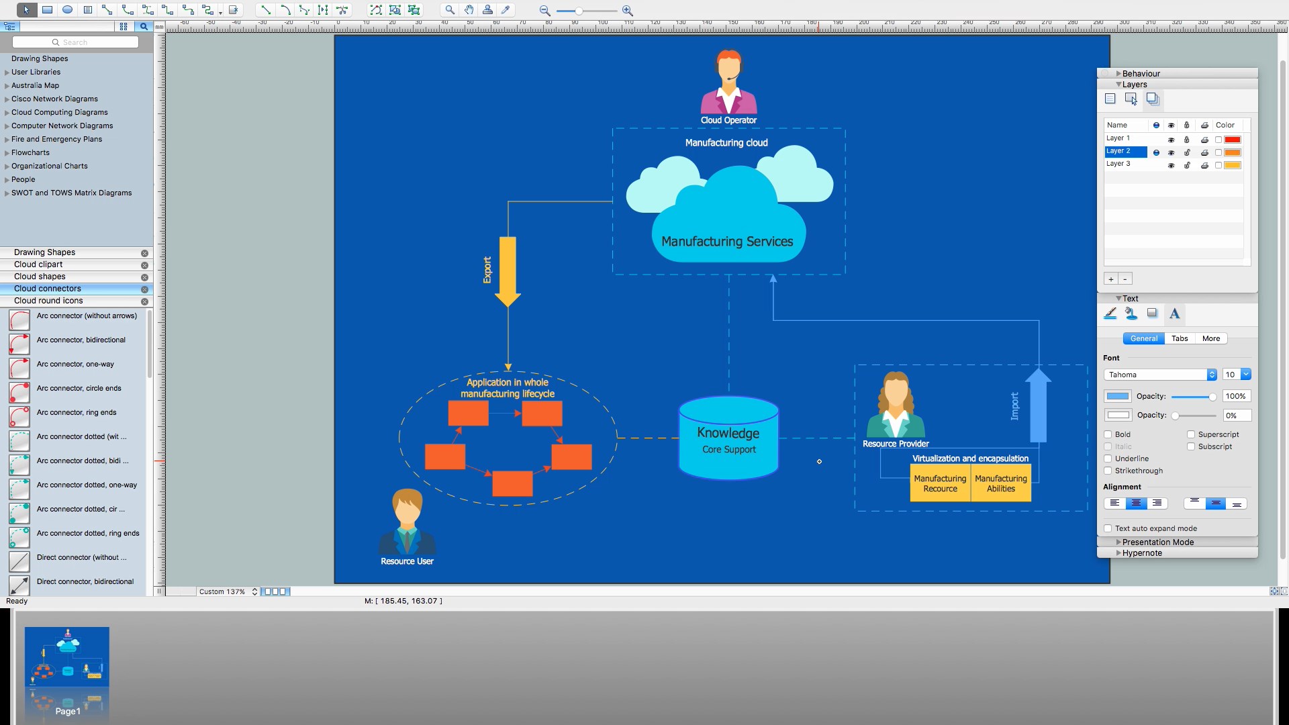Viewport: 1289px width, 725px height.
Task: Select the eyedropper tool
Action: 506,10
